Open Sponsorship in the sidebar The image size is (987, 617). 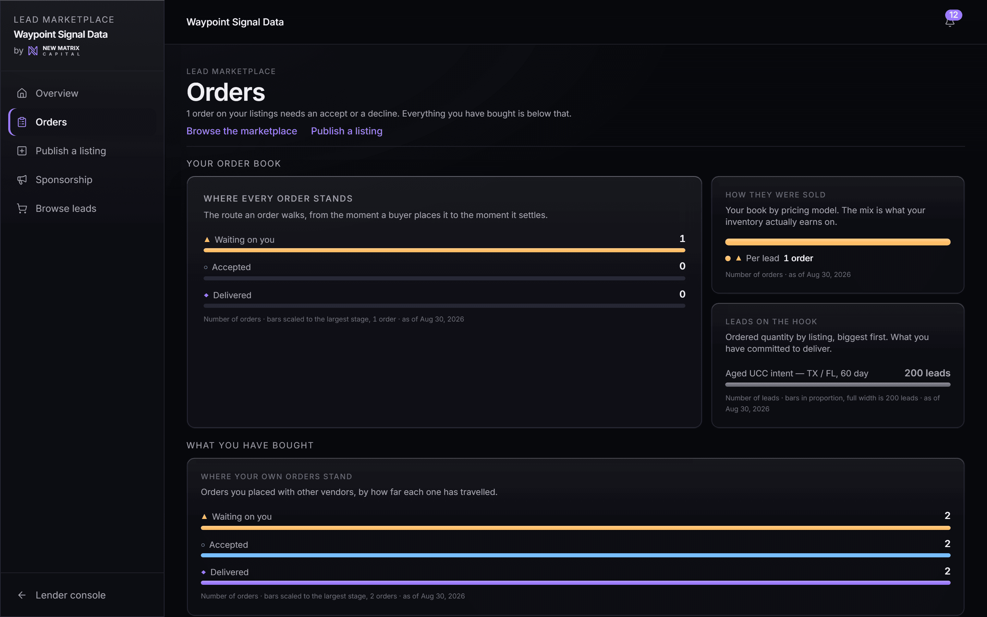tap(82, 180)
